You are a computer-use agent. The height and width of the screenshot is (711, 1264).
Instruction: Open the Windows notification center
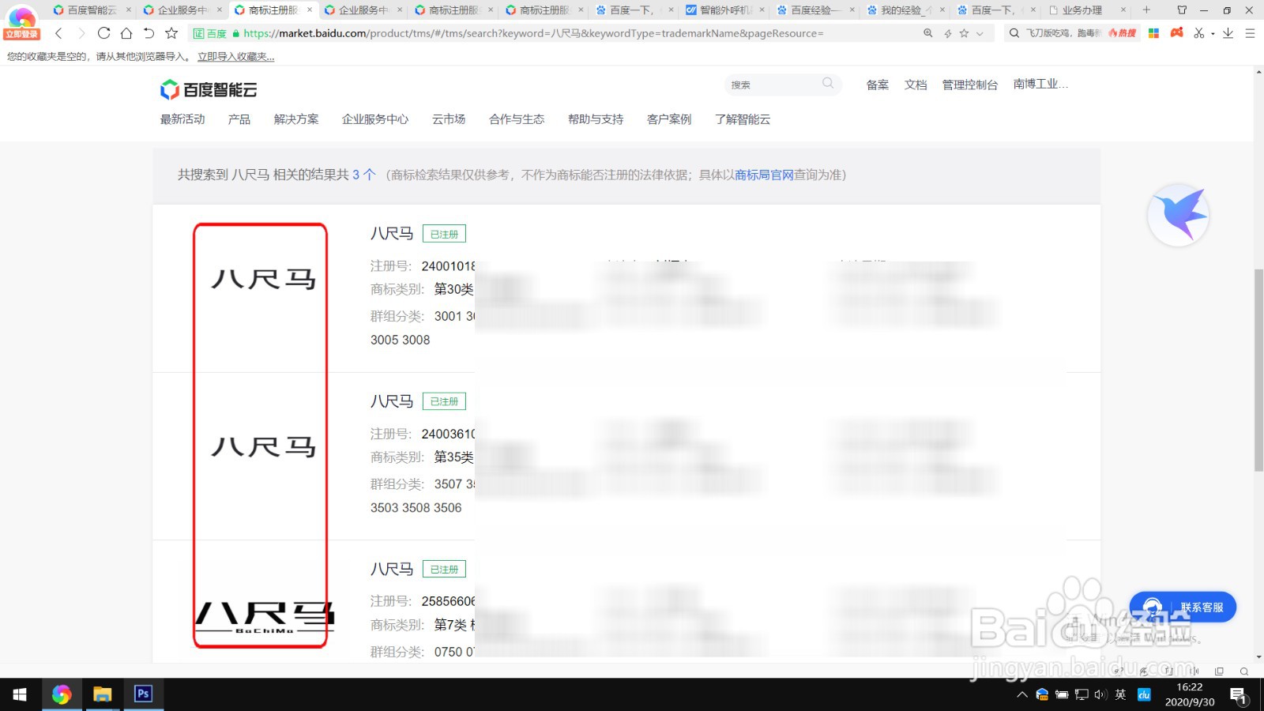[x=1239, y=695]
